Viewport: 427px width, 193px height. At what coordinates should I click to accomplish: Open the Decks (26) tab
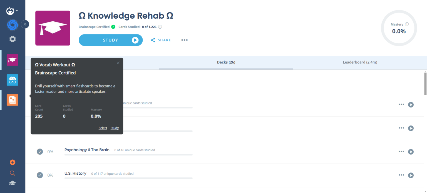tap(226, 62)
